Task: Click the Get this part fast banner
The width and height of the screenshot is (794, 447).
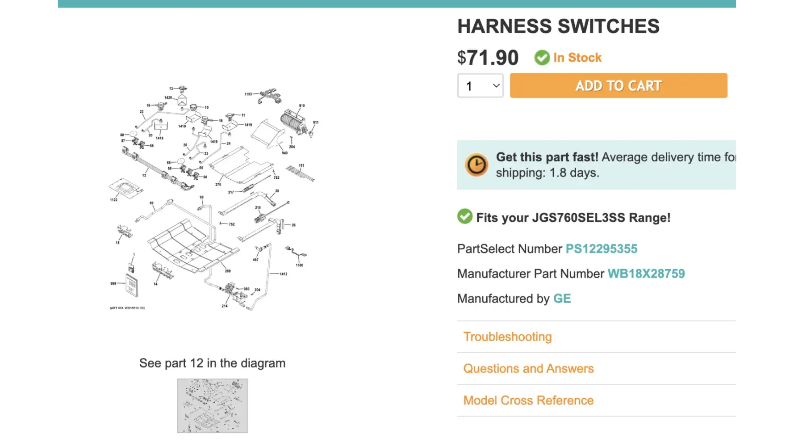Action: tap(598, 164)
